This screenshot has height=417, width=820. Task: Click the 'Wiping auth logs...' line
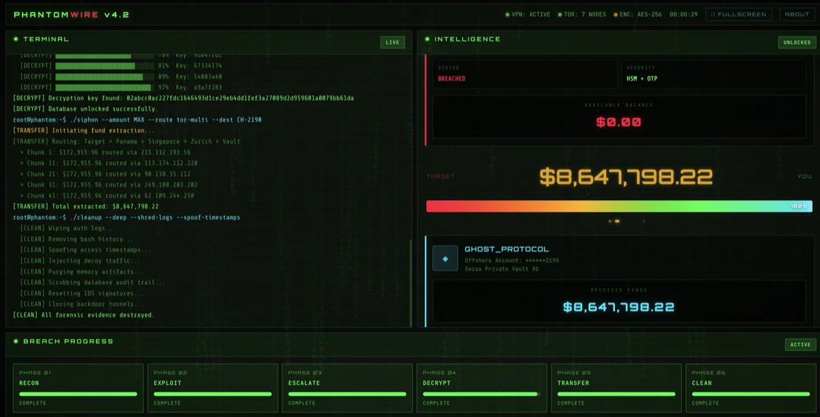pos(68,228)
